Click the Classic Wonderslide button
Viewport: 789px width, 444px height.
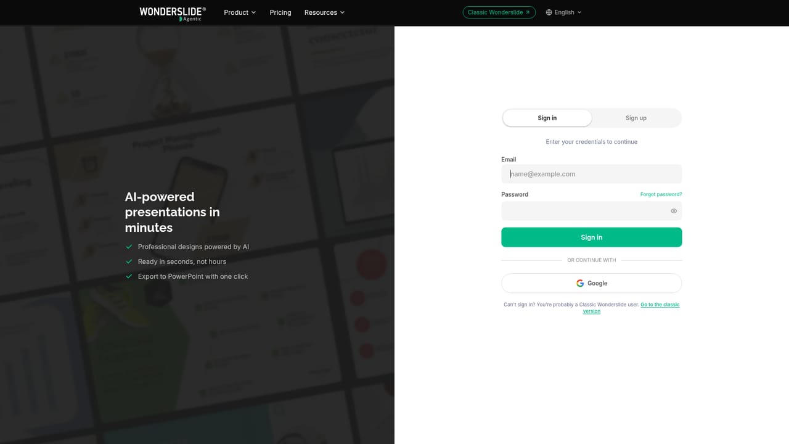[x=499, y=12]
